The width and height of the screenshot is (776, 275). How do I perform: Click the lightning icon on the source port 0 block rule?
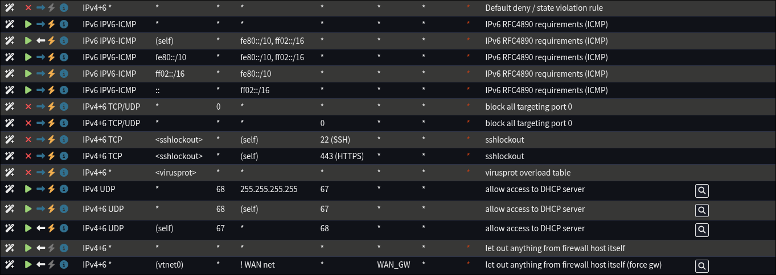pyautogui.click(x=52, y=106)
